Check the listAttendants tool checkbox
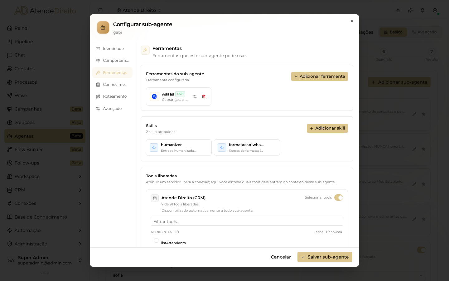 pos(156,240)
